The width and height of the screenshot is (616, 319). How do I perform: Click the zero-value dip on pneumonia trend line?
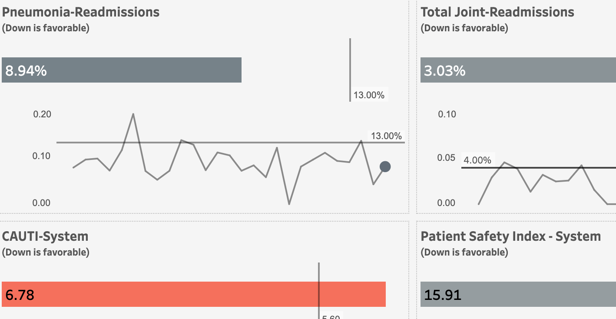click(289, 204)
